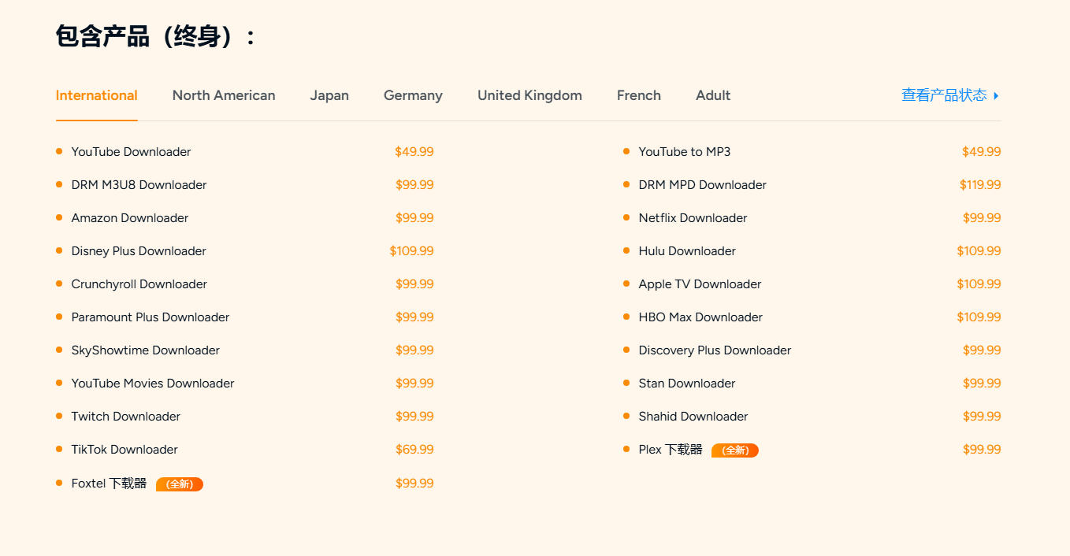This screenshot has width=1070, height=556.
Task: Open the 查看产品状态 link
Action: (x=944, y=95)
